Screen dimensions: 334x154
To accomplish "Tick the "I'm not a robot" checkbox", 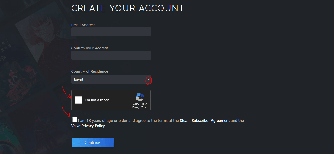I will click(x=78, y=100).
